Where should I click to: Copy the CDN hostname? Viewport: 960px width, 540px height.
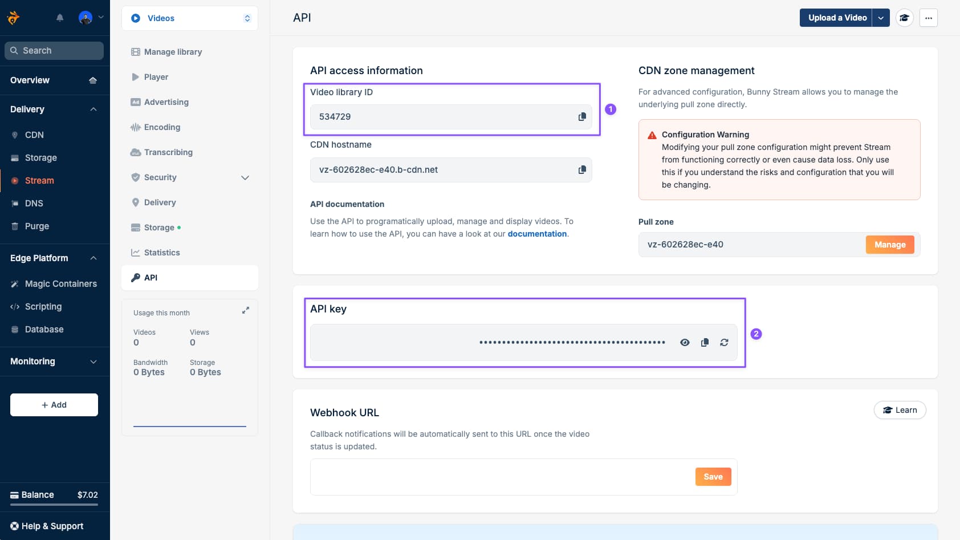point(582,169)
